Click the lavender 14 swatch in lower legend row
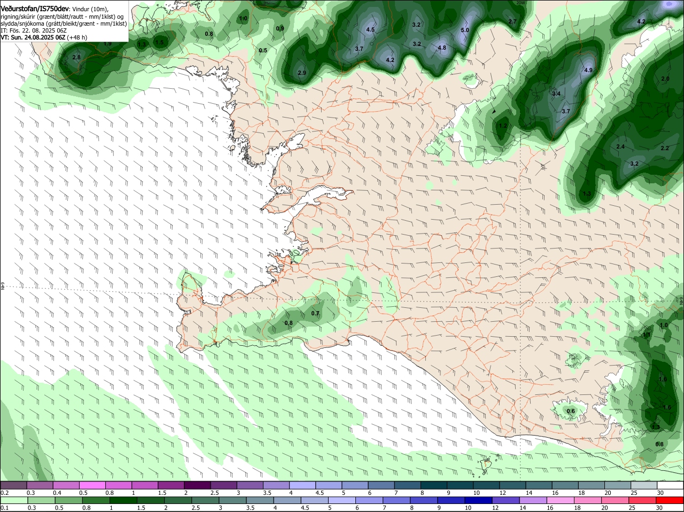Screen dimensions: 684x512 click(533, 500)
